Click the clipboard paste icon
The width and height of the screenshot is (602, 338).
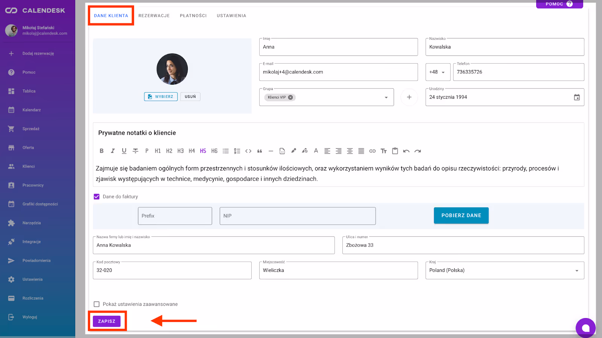click(395, 151)
